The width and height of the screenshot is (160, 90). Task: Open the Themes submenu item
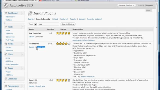pyautogui.click(x=9, y=89)
